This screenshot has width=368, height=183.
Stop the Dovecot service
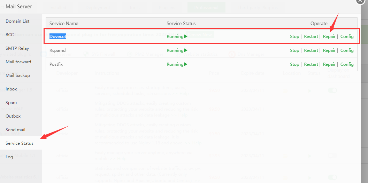click(294, 37)
